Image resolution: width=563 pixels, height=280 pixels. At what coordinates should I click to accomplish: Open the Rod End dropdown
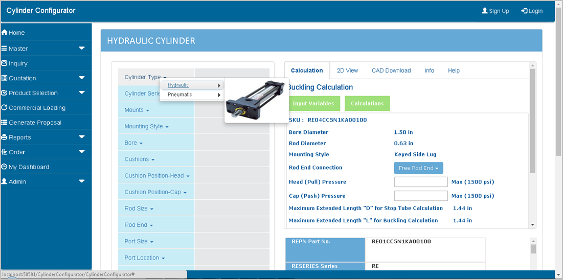point(139,225)
